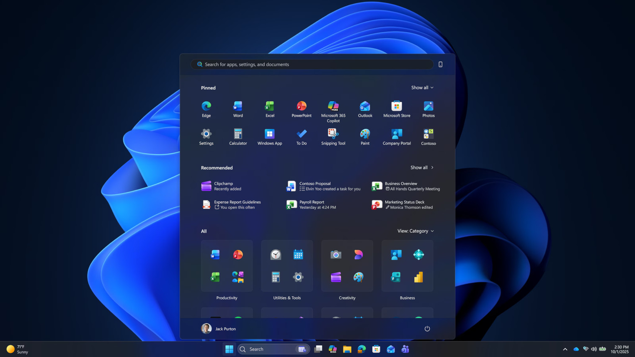Open the Photos app
This screenshot has width=635, height=357.
(428, 109)
